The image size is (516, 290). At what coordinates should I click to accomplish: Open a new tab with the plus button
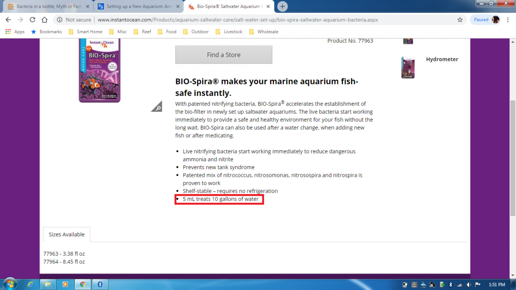(283, 6)
